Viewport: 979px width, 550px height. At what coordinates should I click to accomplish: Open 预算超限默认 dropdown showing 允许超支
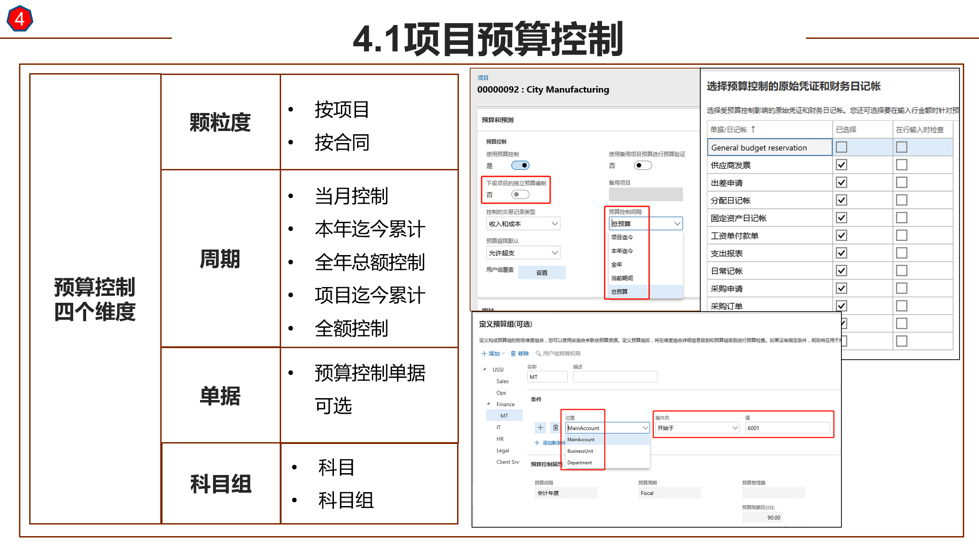click(523, 253)
